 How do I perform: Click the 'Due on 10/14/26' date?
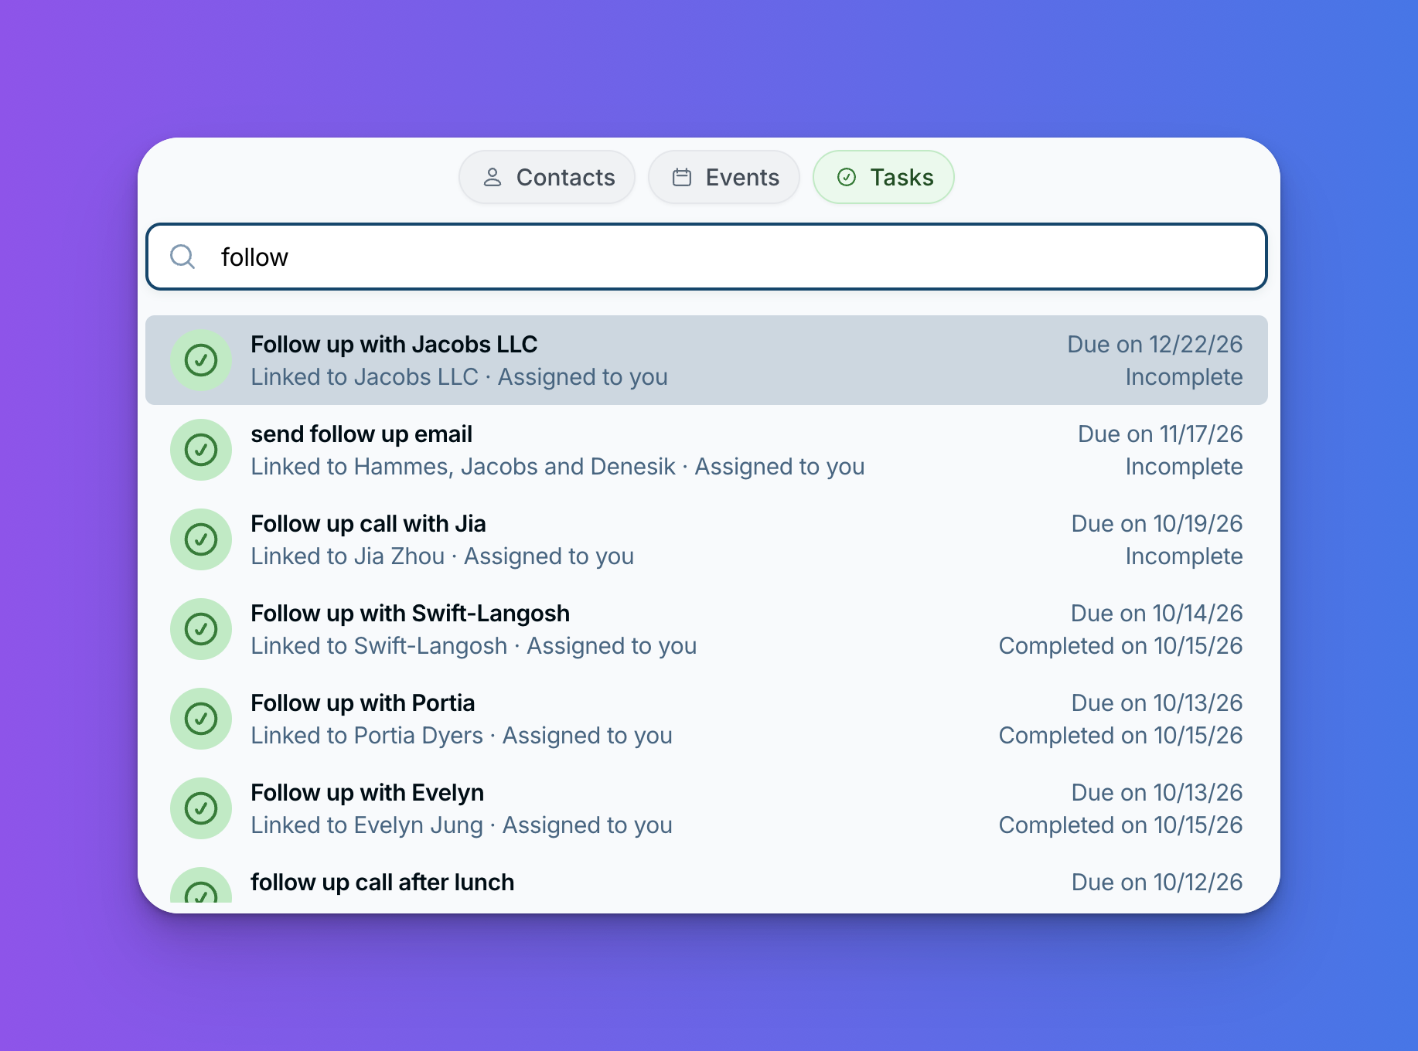(1157, 614)
